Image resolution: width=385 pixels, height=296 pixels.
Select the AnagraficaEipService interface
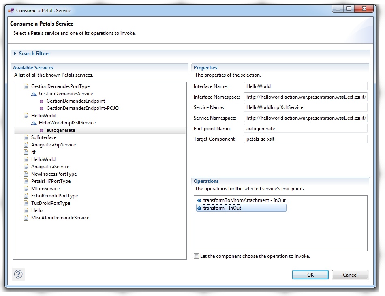tap(53, 145)
